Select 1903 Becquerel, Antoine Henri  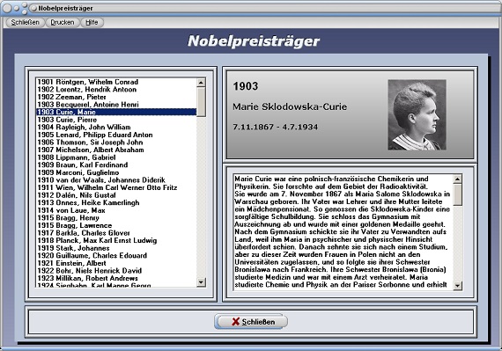tap(116, 105)
